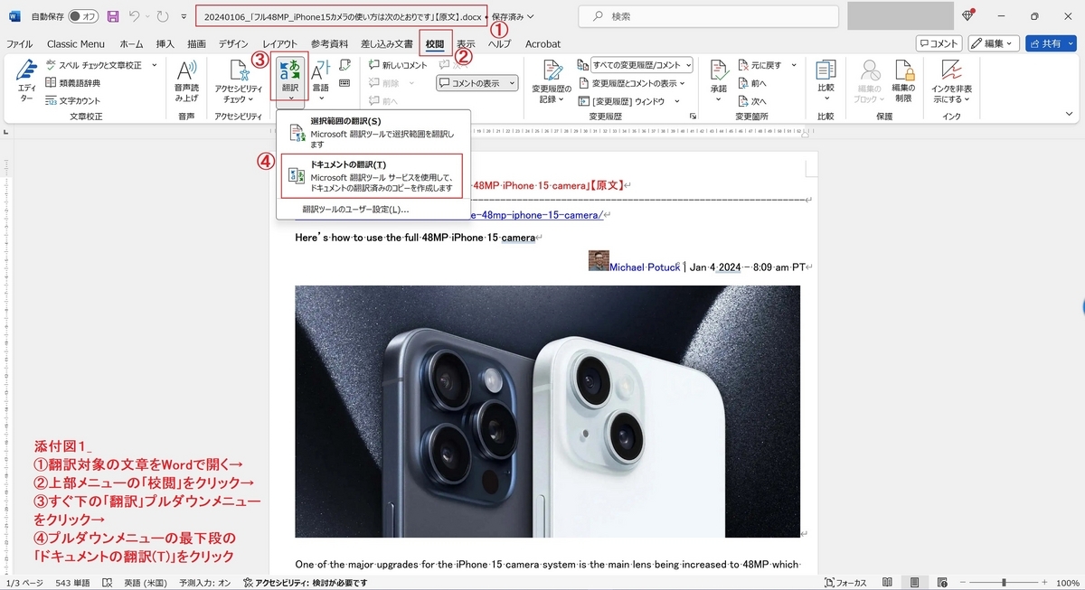Click the spell-check status bar icon

click(x=108, y=583)
